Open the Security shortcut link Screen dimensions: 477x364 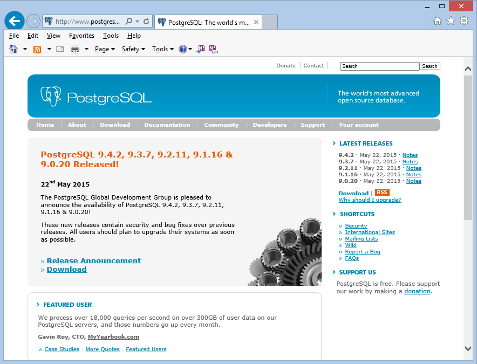[x=356, y=225]
